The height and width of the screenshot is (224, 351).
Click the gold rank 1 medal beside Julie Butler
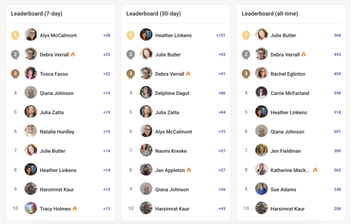[246, 36]
